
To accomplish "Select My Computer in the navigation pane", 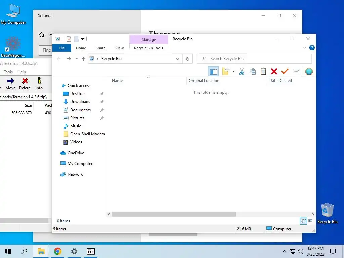I will pyautogui.click(x=80, y=164).
